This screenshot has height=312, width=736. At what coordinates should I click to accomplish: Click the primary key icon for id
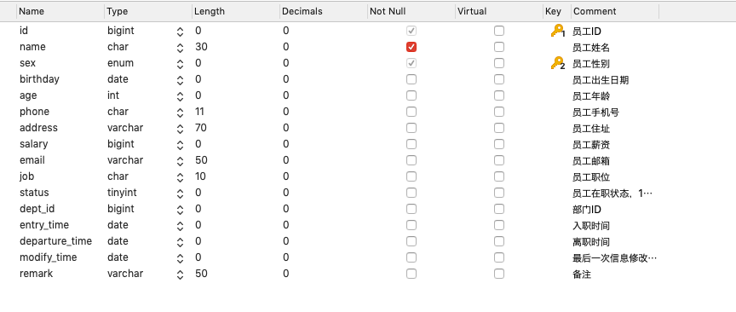tap(558, 31)
